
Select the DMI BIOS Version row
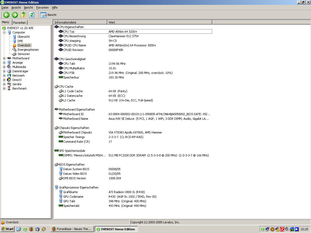[x=135, y=178]
